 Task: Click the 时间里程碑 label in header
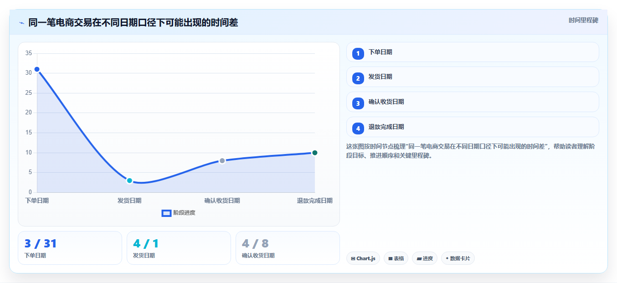click(583, 20)
